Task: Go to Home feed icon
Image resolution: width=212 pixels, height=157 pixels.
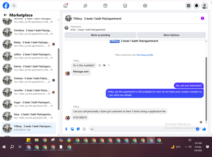Action: (65, 6)
